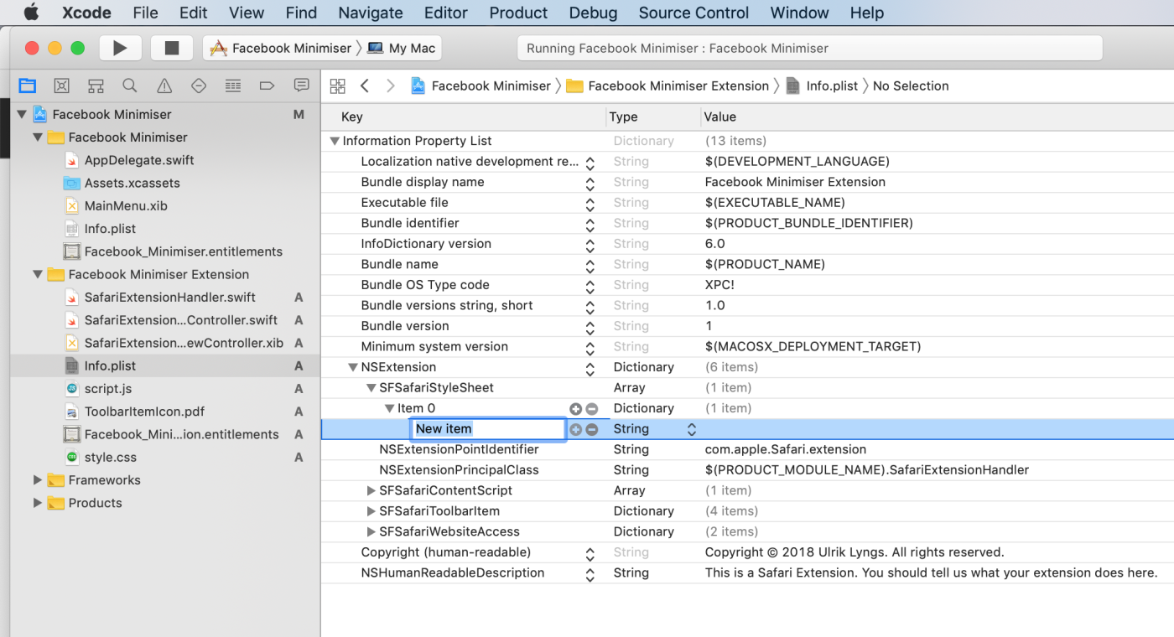Image resolution: width=1174 pixels, height=637 pixels.
Task: Open script.js in the navigator
Action: click(108, 389)
